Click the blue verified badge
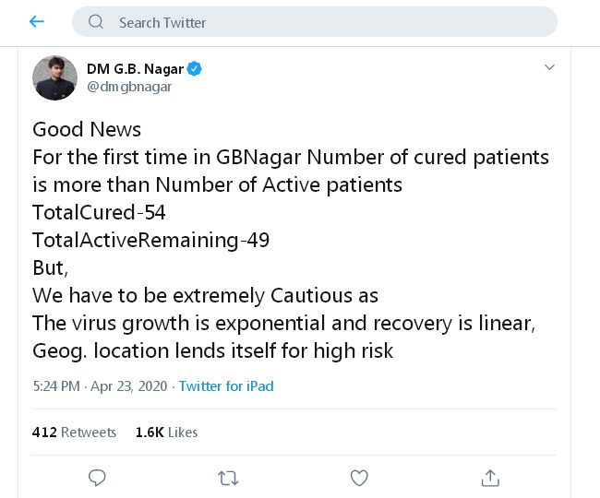 pyautogui.click(x=195, y=69)
